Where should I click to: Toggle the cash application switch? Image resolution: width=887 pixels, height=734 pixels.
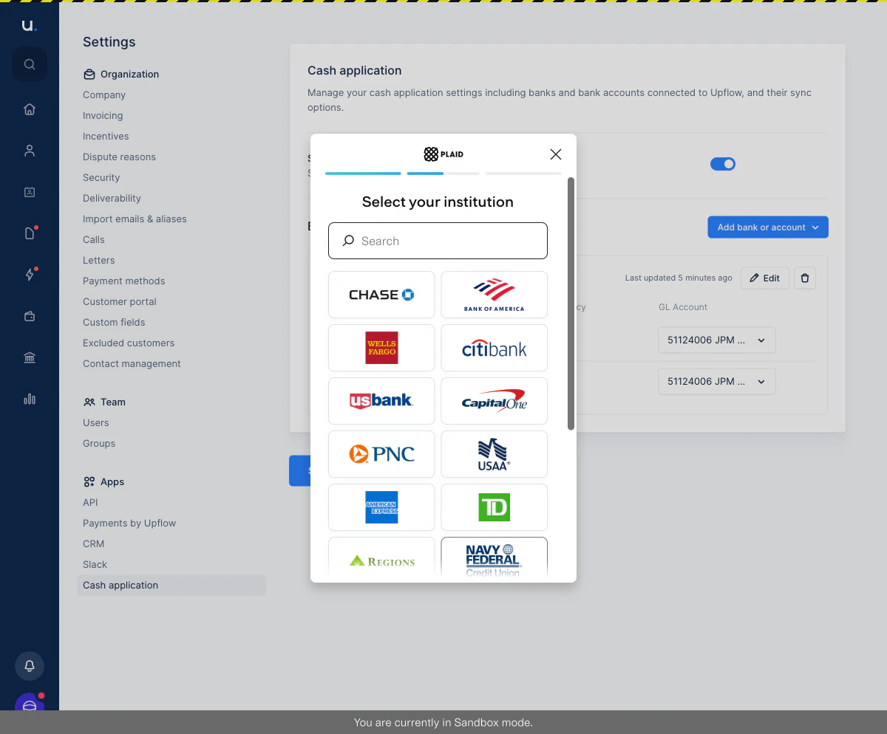click(x=723, y=164)
